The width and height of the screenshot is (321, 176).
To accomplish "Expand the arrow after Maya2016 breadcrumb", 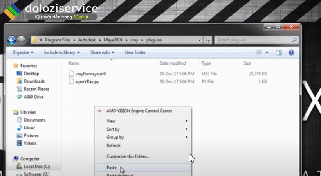I will pos(126,40).
